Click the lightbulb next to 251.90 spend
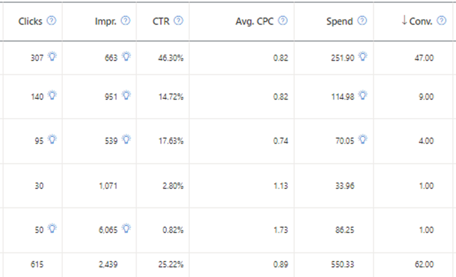 coord(362,57)
